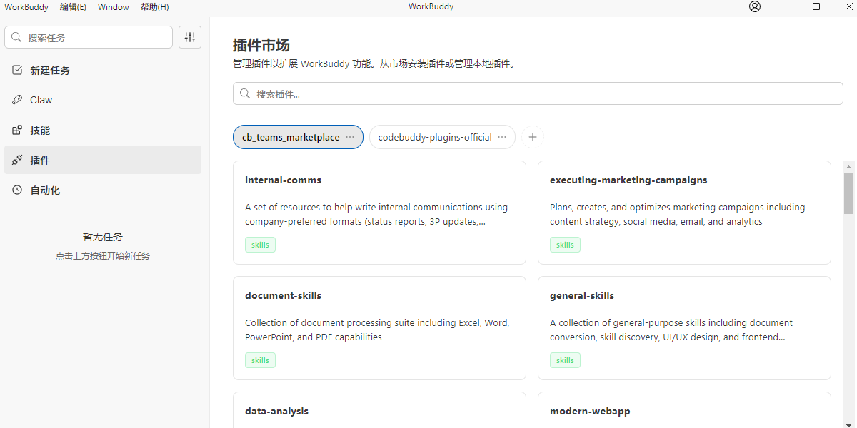
Task: Open the 编辑(E) menu
Action: click(73, 7)
